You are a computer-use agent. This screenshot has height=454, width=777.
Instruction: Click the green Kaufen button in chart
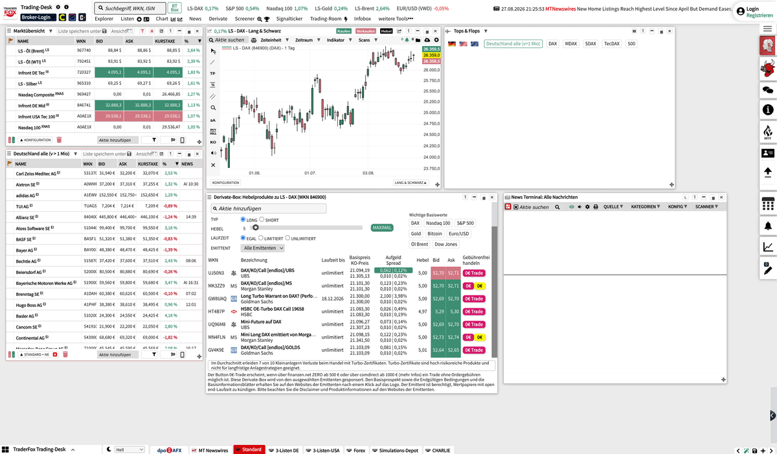click(x=344, y=31)
